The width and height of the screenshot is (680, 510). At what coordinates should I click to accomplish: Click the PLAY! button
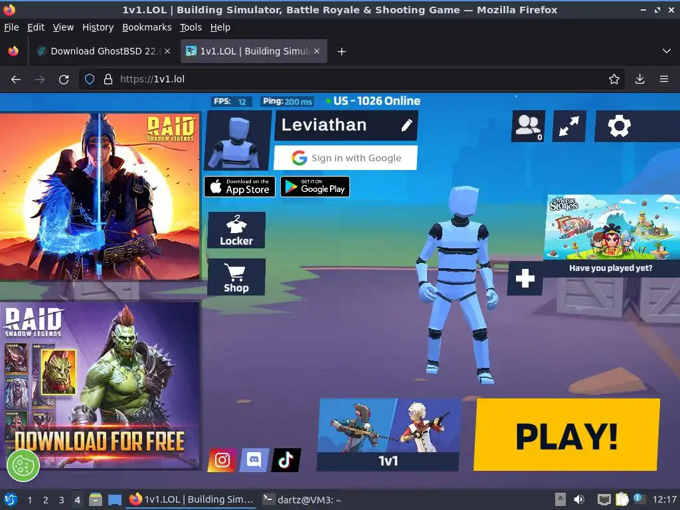(566, 434)
